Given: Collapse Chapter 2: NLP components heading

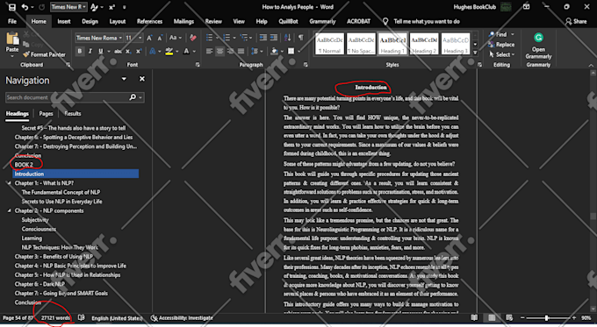Looking at the screenshot, I should 9,210.
